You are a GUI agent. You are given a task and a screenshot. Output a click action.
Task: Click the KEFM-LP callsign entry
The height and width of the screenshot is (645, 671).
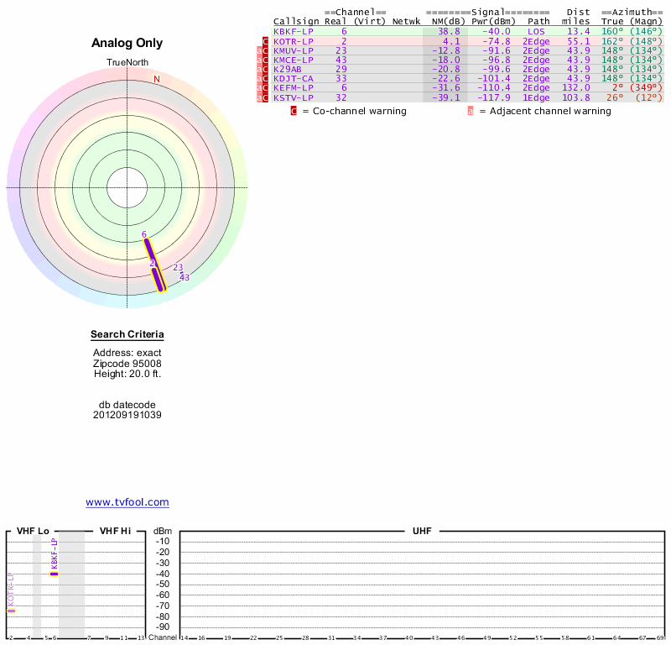click(x=293, y=88)
